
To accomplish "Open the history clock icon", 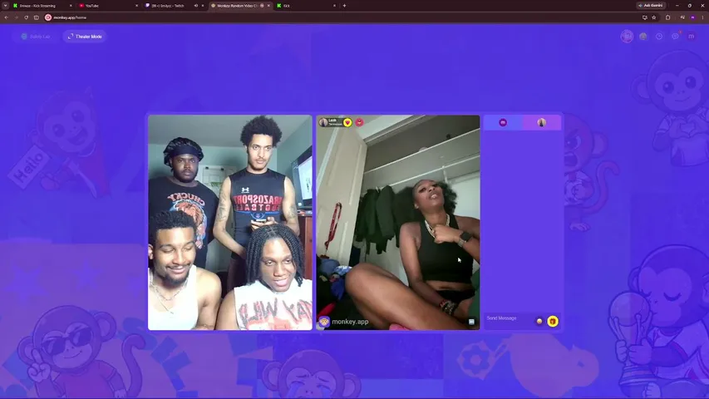I will (x=659, y=37).
